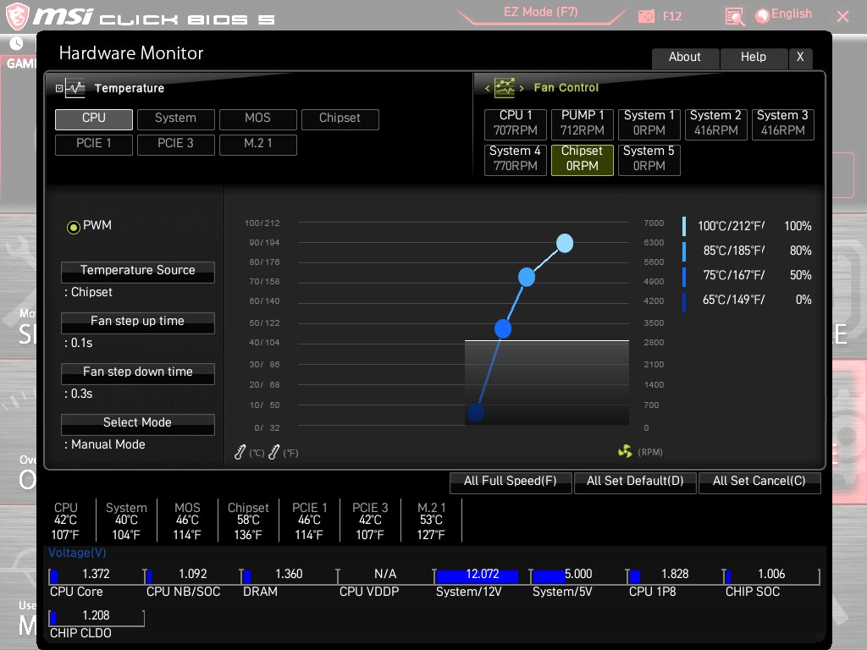This screenshot has width=867, height=650.
Task: Click the M.2 1 53°C temperature readout
Action: click(x=431, y=521)
